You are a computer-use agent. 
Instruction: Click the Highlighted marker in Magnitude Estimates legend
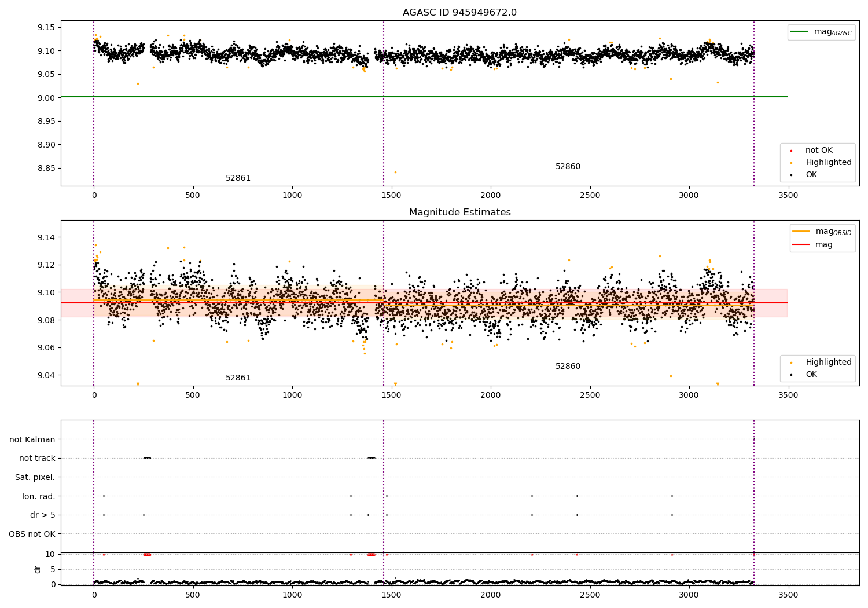(791, 362)
